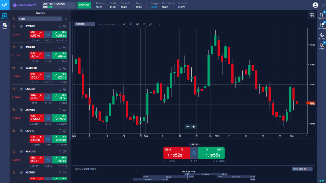Open NZDUSD info icon

pyautogui.click(x=60, y=172)
